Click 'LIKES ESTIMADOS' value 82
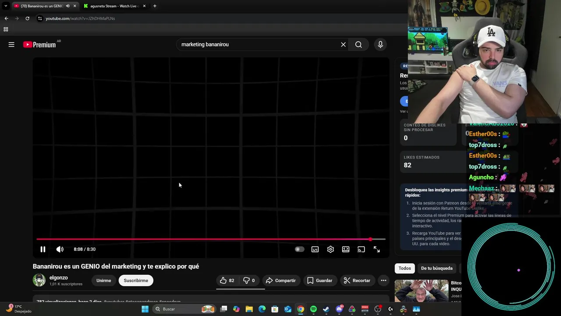The image size is (561, 316). pos(408,165)
